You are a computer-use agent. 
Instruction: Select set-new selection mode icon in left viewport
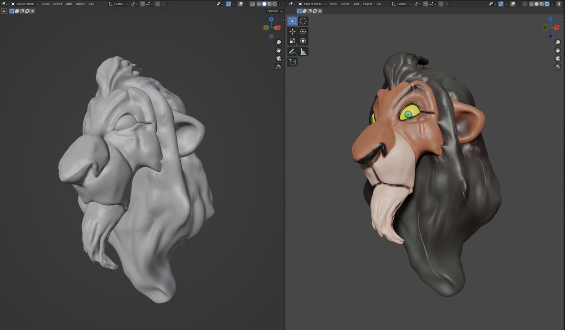[x=12, y=11]
